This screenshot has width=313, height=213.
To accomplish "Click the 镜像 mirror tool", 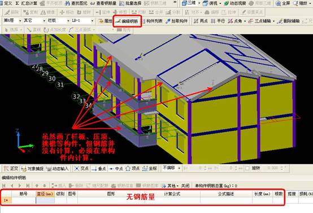I will point(47,12).
